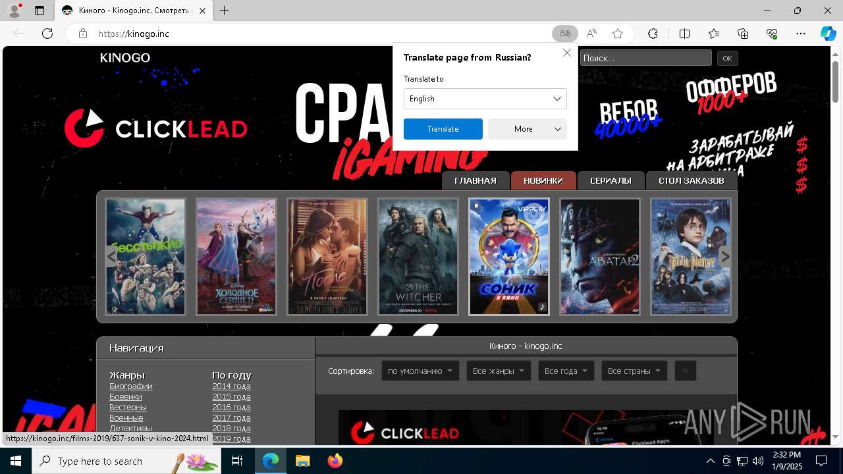Open the ГЛАВНАЯ tab

coord(476,180)
